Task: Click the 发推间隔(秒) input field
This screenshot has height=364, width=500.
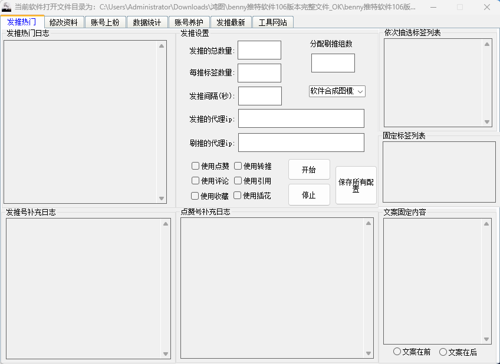Action: (260, 96)
